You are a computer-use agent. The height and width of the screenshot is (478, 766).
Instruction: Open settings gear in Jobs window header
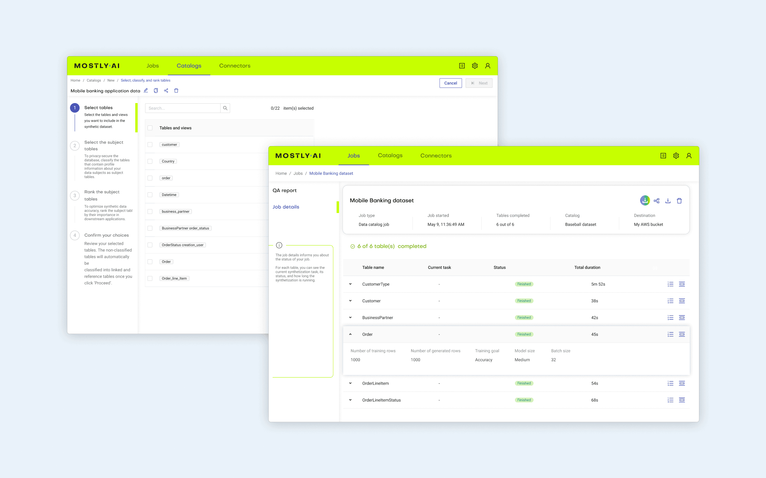pyautogui.click(x=676, y=156)
